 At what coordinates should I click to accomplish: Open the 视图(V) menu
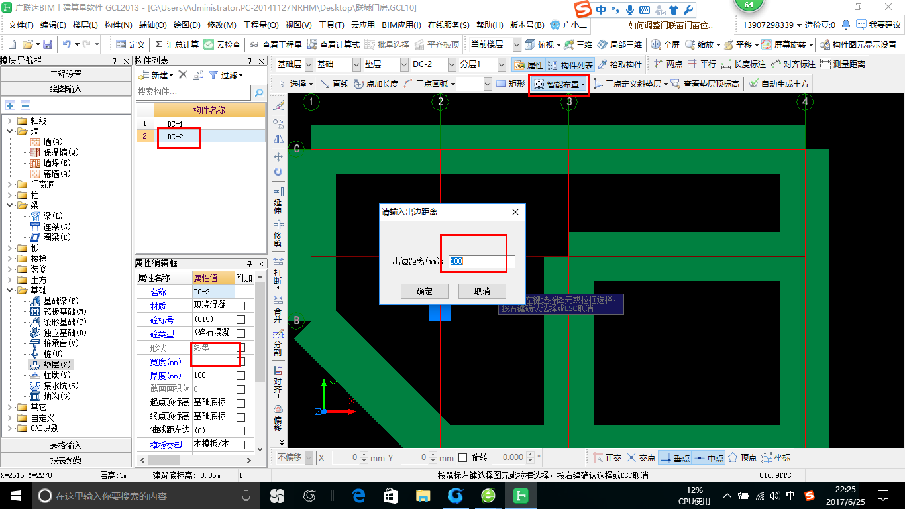[298, 25]
